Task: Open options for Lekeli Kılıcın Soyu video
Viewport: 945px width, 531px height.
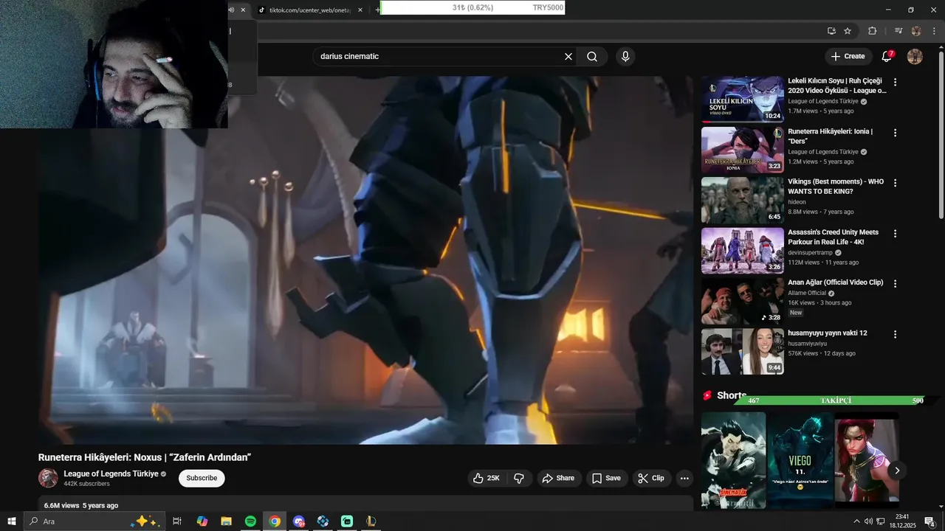Action: tap(896, 83)
